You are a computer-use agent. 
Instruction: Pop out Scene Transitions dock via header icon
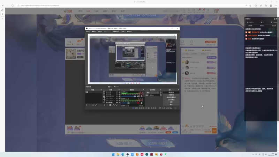pyautogui.click(x=161, y=90)
